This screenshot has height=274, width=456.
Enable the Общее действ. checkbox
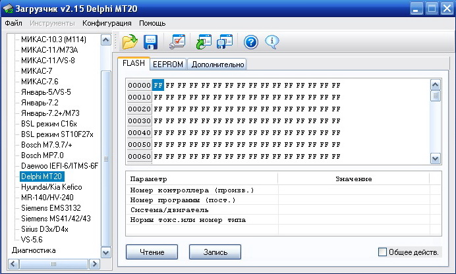pos(383,252)
